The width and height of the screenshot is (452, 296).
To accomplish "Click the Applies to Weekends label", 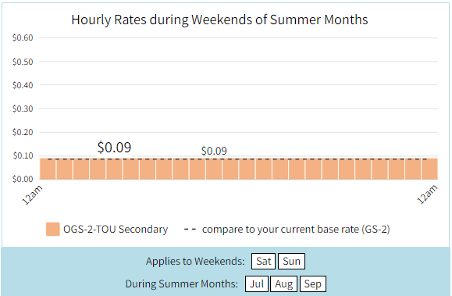I will 195,261.
